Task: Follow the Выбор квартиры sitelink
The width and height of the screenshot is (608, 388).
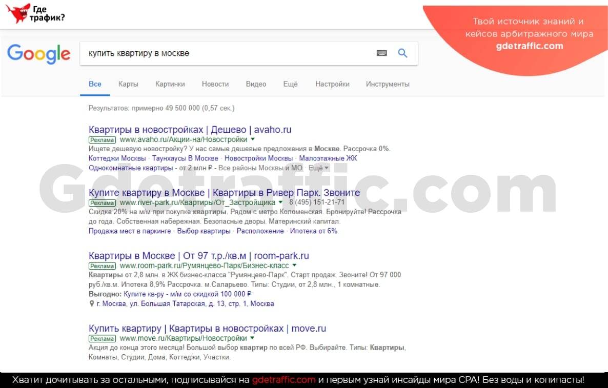Action: point(204,231)
